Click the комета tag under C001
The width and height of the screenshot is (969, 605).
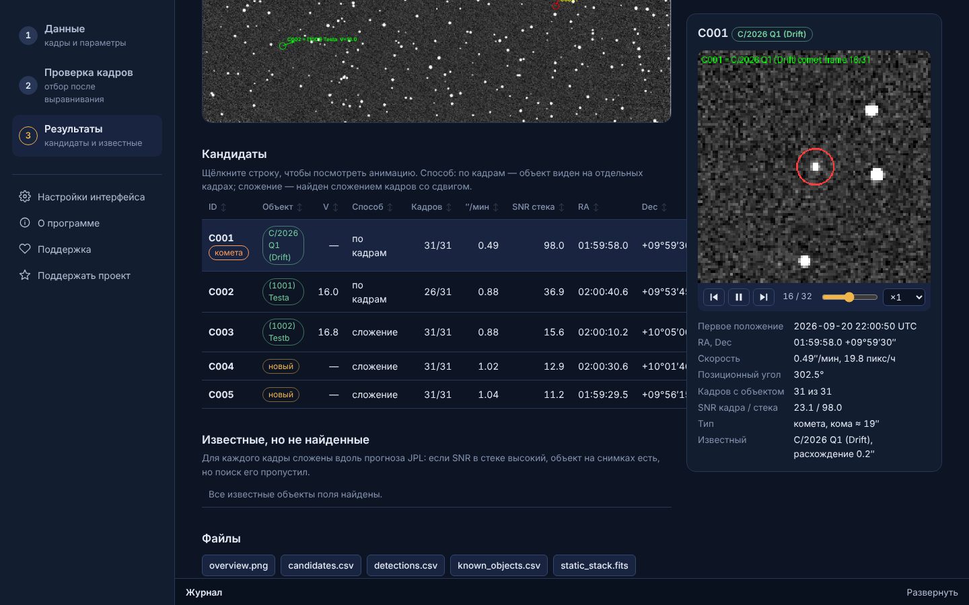(229, 253)
